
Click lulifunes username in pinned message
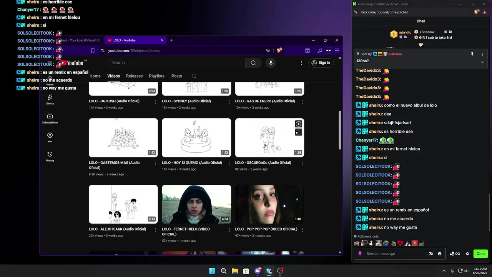(395, 54)
